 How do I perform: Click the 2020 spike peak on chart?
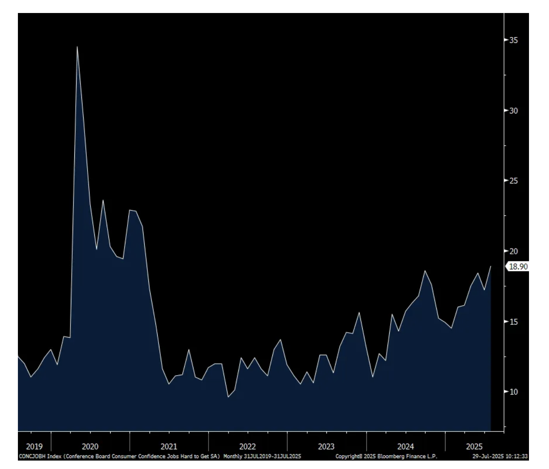tap(77, 47)
